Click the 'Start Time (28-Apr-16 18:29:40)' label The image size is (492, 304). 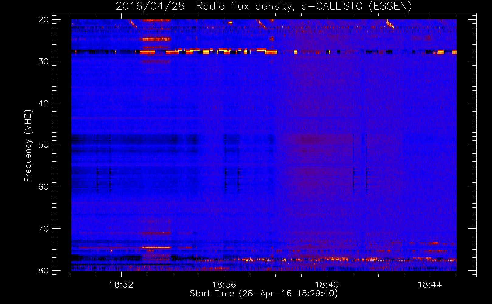click(264, 294)
